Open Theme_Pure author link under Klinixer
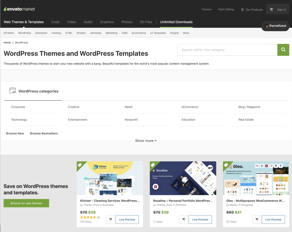Image resolution: width=292 pixels, height=232 pixels. (91, 205)
